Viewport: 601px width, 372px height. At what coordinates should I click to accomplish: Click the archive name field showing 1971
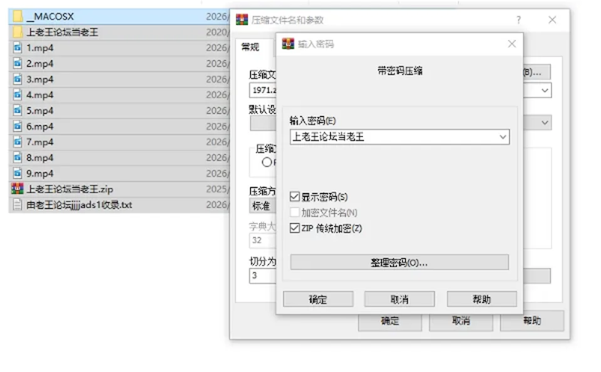(x=263, y=91)
